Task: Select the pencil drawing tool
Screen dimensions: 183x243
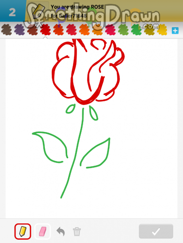Action: (x=23, y=231)
